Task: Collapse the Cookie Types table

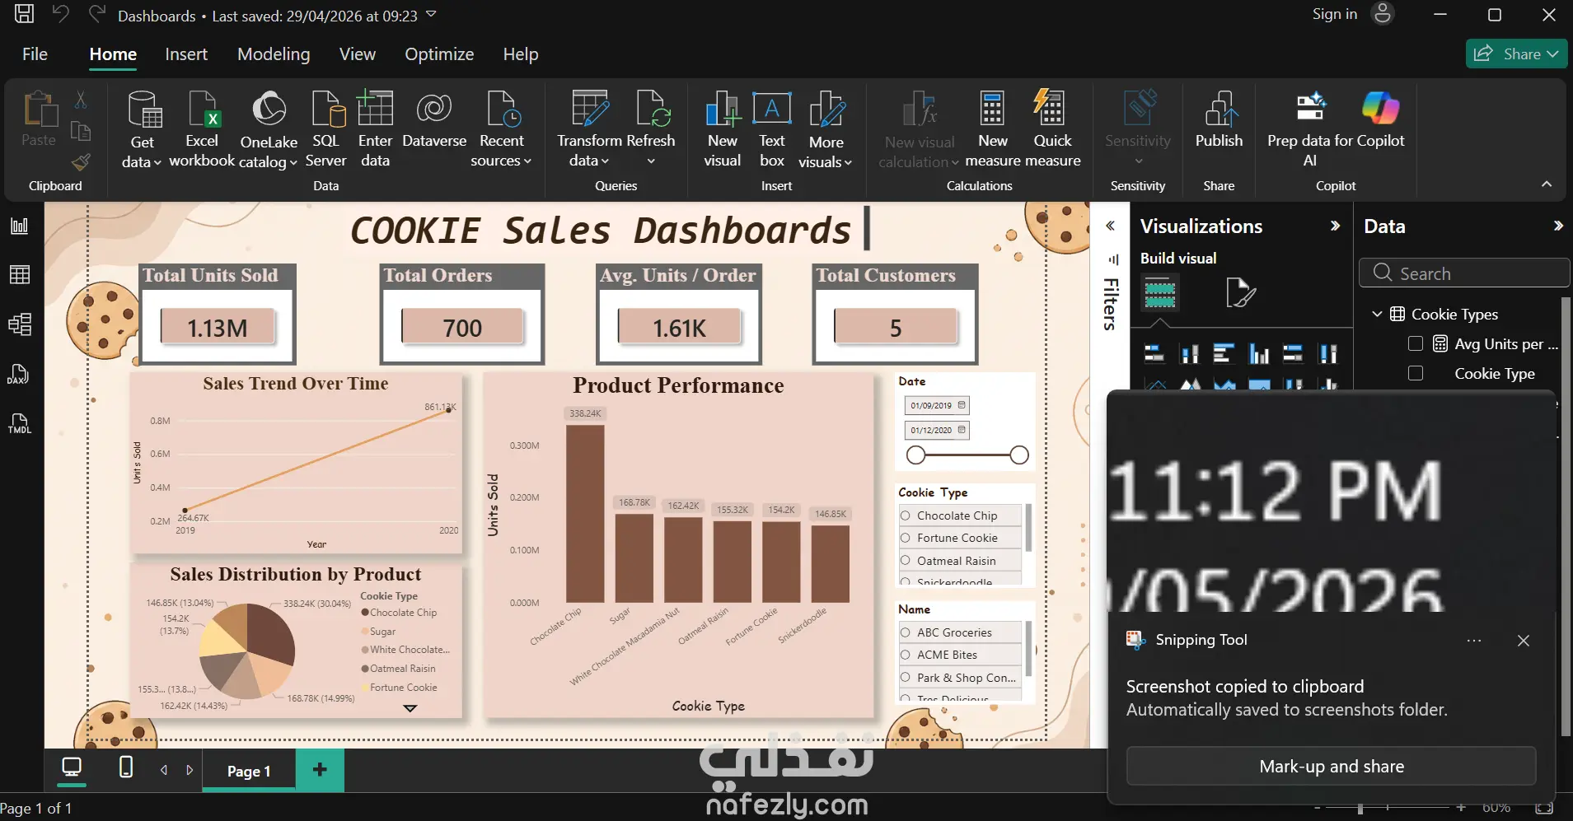Action: click(1377, 314)
